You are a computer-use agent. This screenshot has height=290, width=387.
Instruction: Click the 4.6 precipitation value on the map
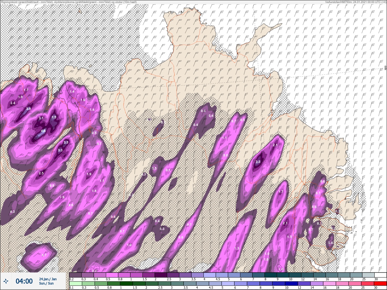(x=43, y=131)
